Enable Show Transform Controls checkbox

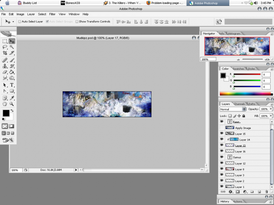pos(77,22)
